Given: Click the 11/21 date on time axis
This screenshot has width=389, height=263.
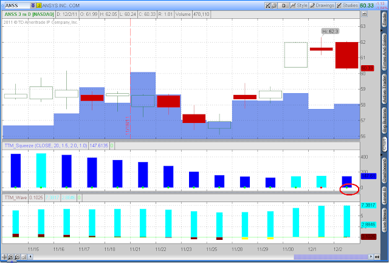Looking at the screenshot, I should 135,249.
